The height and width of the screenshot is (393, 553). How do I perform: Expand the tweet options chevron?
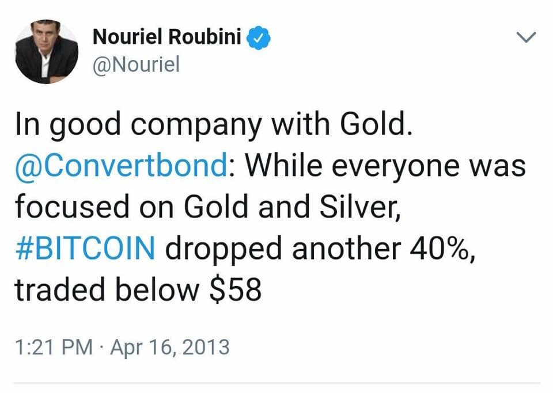point(526,37)
